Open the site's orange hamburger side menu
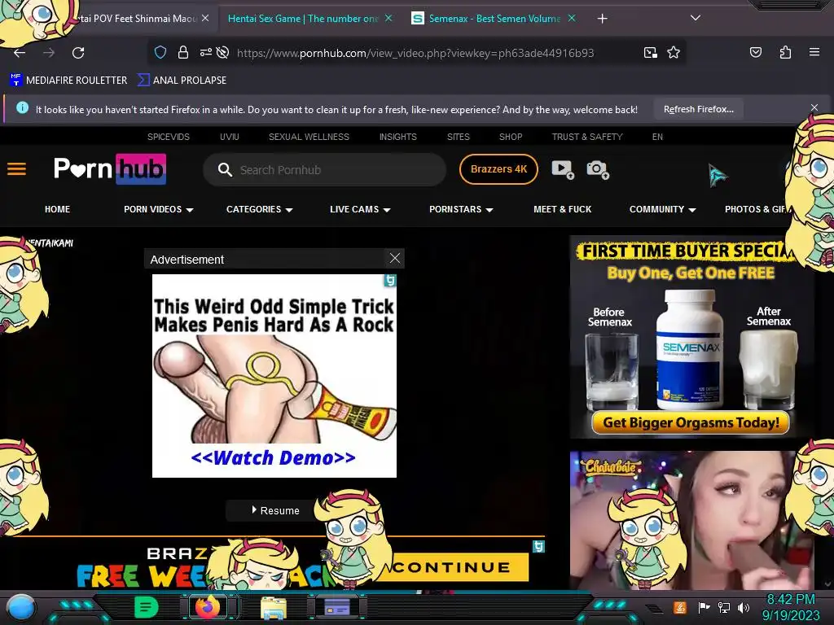 tap(16, 169)
